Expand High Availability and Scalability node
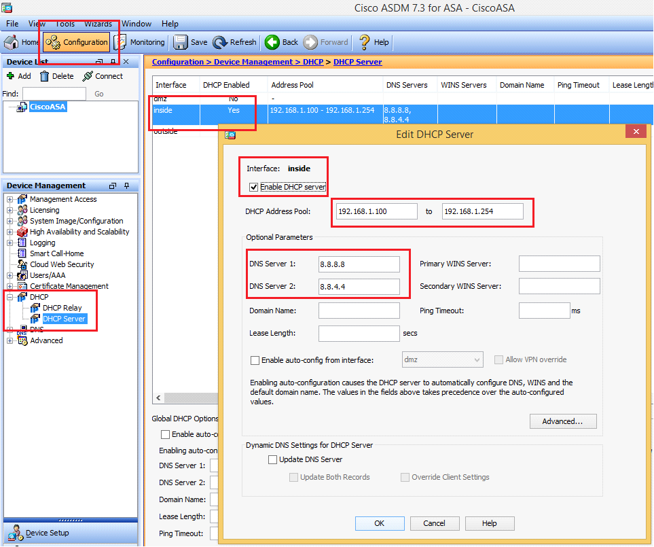Screen dimensions: 654x547 tap(10, 232)
